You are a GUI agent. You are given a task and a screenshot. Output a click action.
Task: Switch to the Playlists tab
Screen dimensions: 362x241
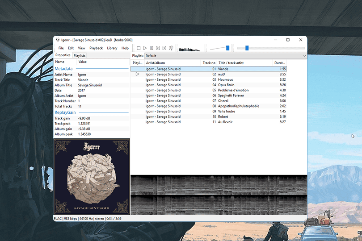click(x=80, y=55)
